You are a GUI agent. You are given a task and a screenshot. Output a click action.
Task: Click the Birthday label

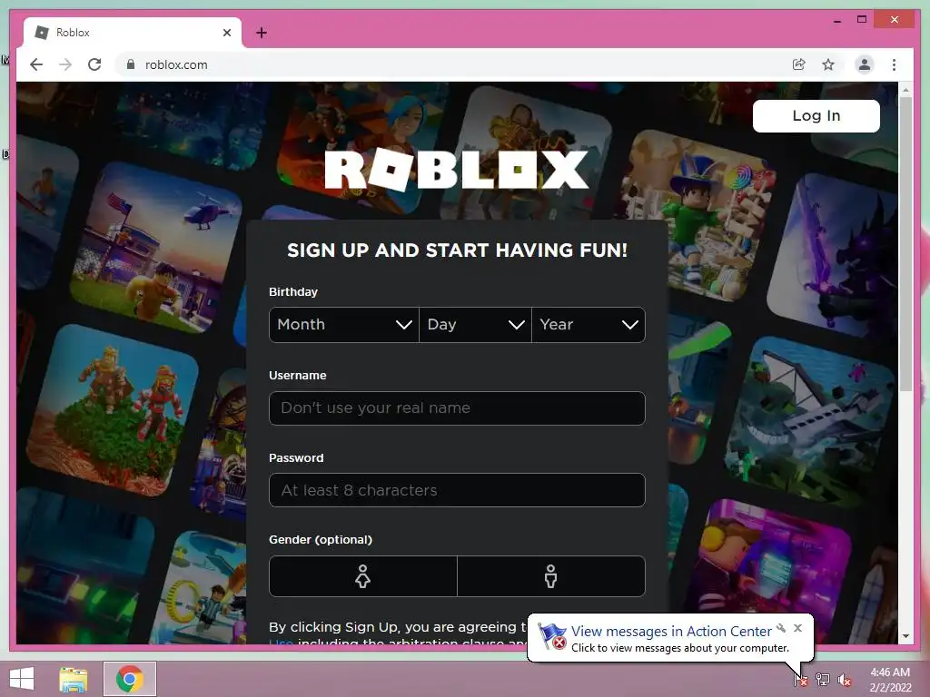(293, 291)
